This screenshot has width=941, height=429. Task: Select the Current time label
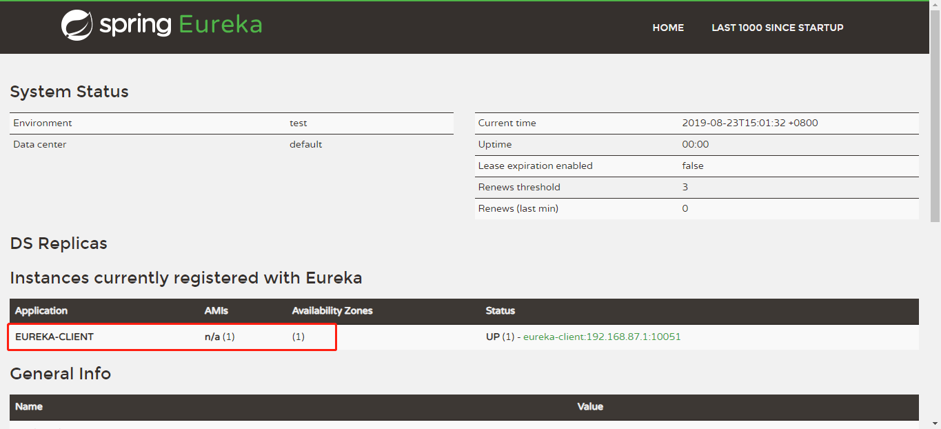pos(507,123)
